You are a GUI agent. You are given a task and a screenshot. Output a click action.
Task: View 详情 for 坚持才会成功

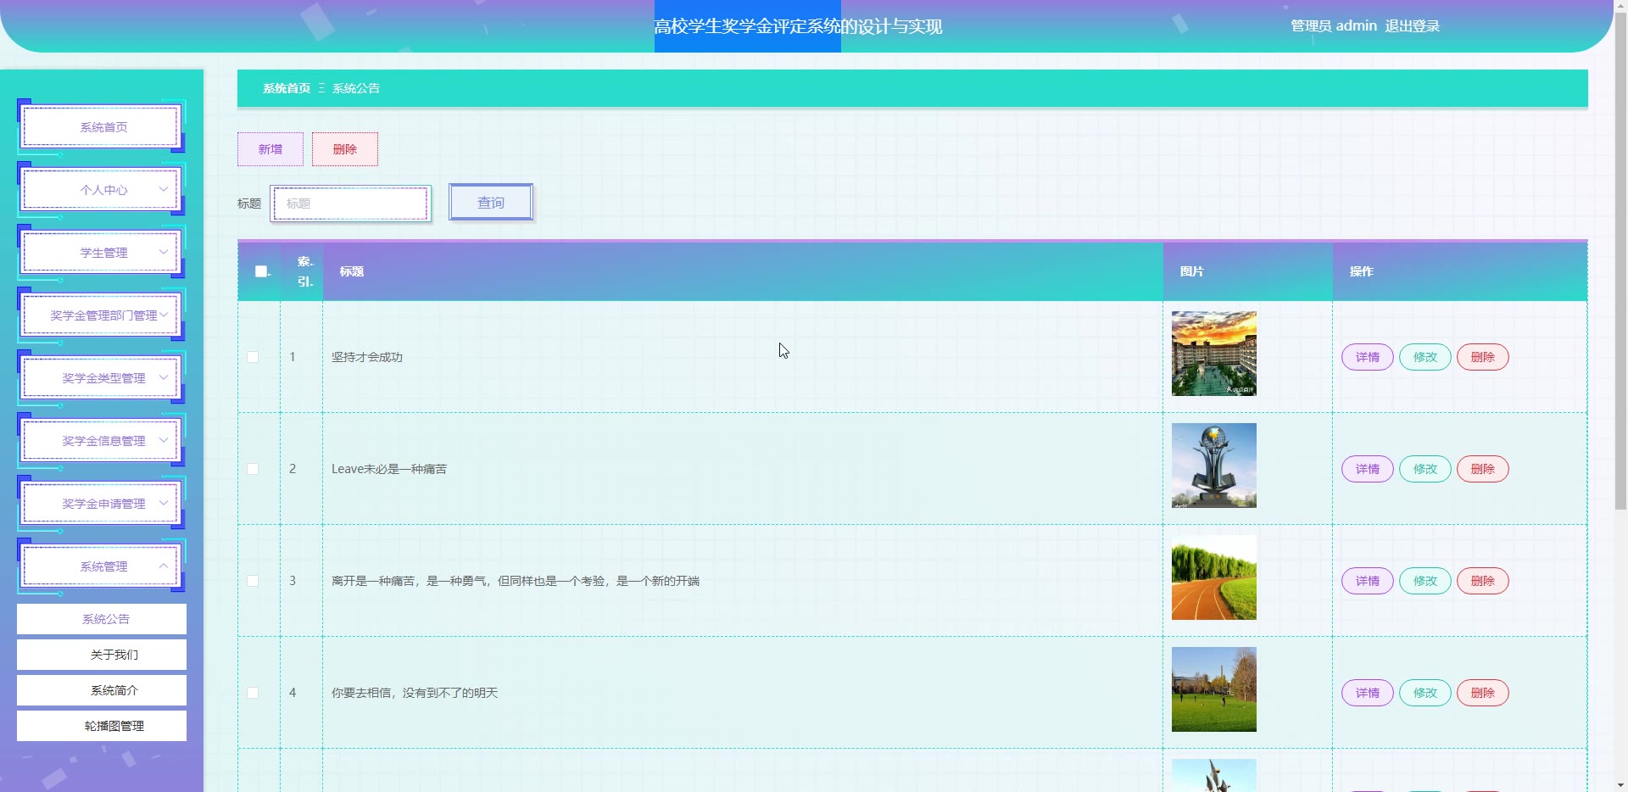tap(1368, 357)
